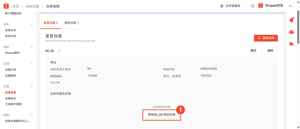The image size is (300, 129).
Task: Click the Shopee logo in header
Action: [x=6, y=6]
